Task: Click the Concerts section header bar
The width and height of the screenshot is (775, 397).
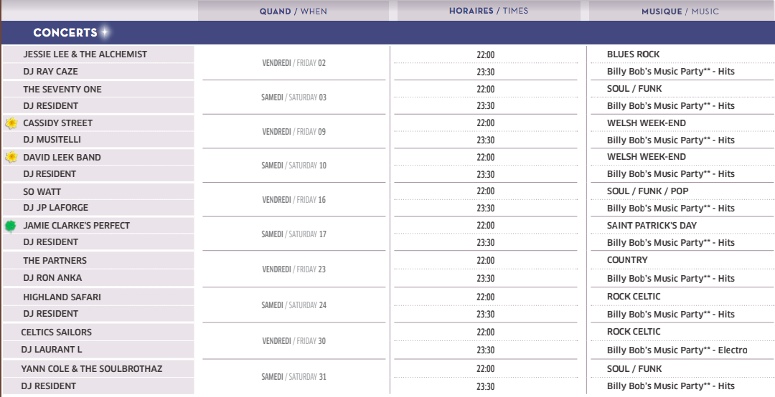Action: pyautogui.click(x=388, y=32)
